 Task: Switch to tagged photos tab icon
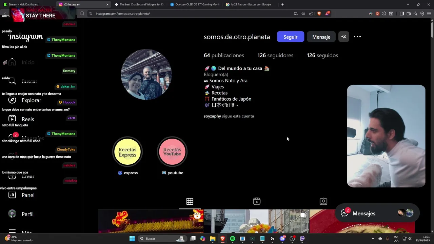coord(323,201)
